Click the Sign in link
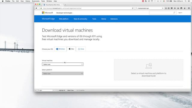This screenshot has width=192, height=108. coord(180,13)
